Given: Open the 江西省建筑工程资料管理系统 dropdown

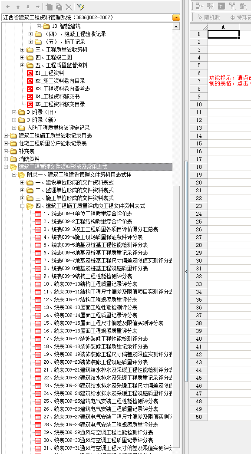Looking at the screenshot, I should coord(176,18).
